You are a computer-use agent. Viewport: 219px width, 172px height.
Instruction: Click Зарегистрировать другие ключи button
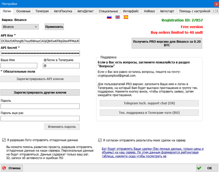pyautogui.click(x=40, y=92)
